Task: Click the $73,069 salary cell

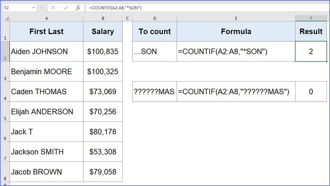Action: (x=103, y=92)
